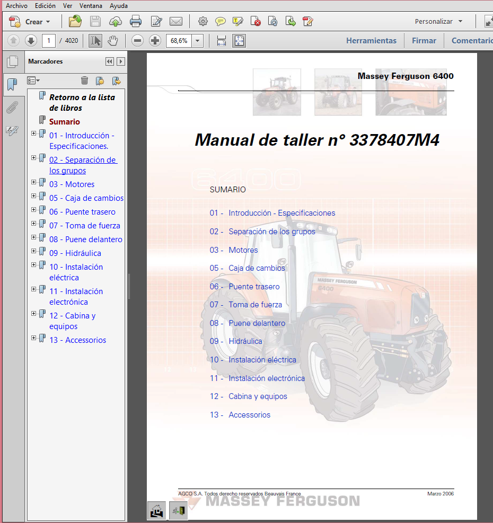
Task: Open settings gear icon in toolbar
Action: point(203,21)
